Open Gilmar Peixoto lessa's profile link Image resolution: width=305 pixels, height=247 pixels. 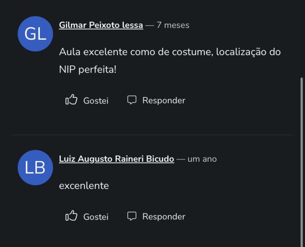[x=101, y=25]
